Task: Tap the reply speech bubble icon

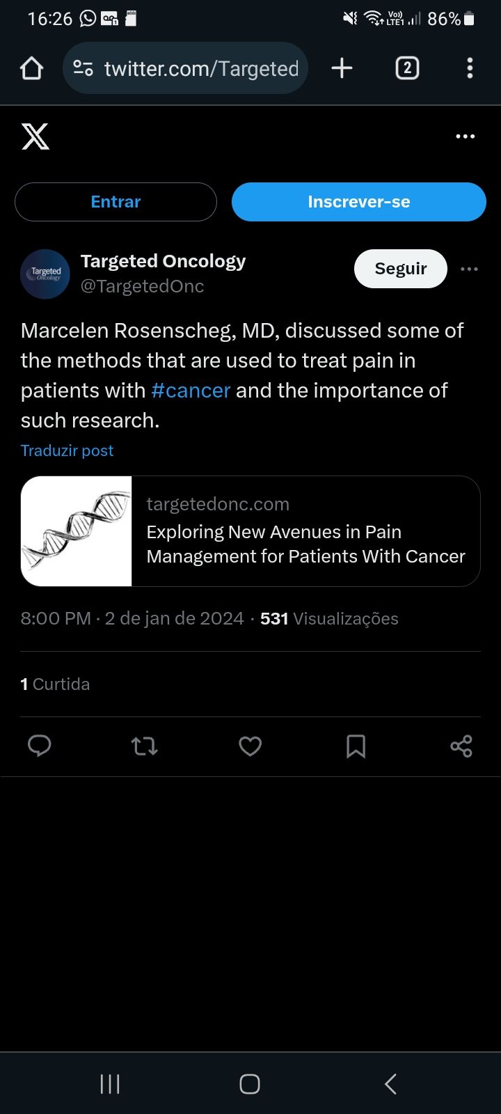Action: (x=40, y=746)
